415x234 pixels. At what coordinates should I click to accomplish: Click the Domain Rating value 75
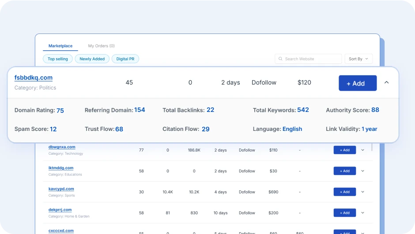click(x=60, y=111)
